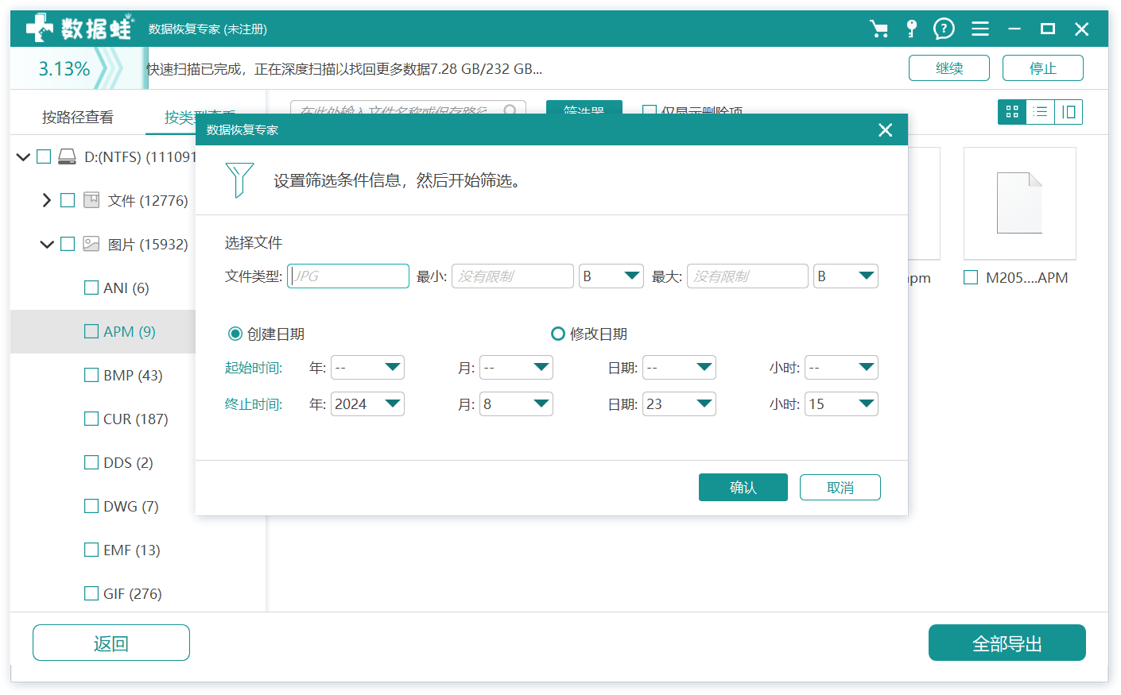Tick the APM (9) checkbox
Screen dimensions: 1121x695
coord(91,331)
